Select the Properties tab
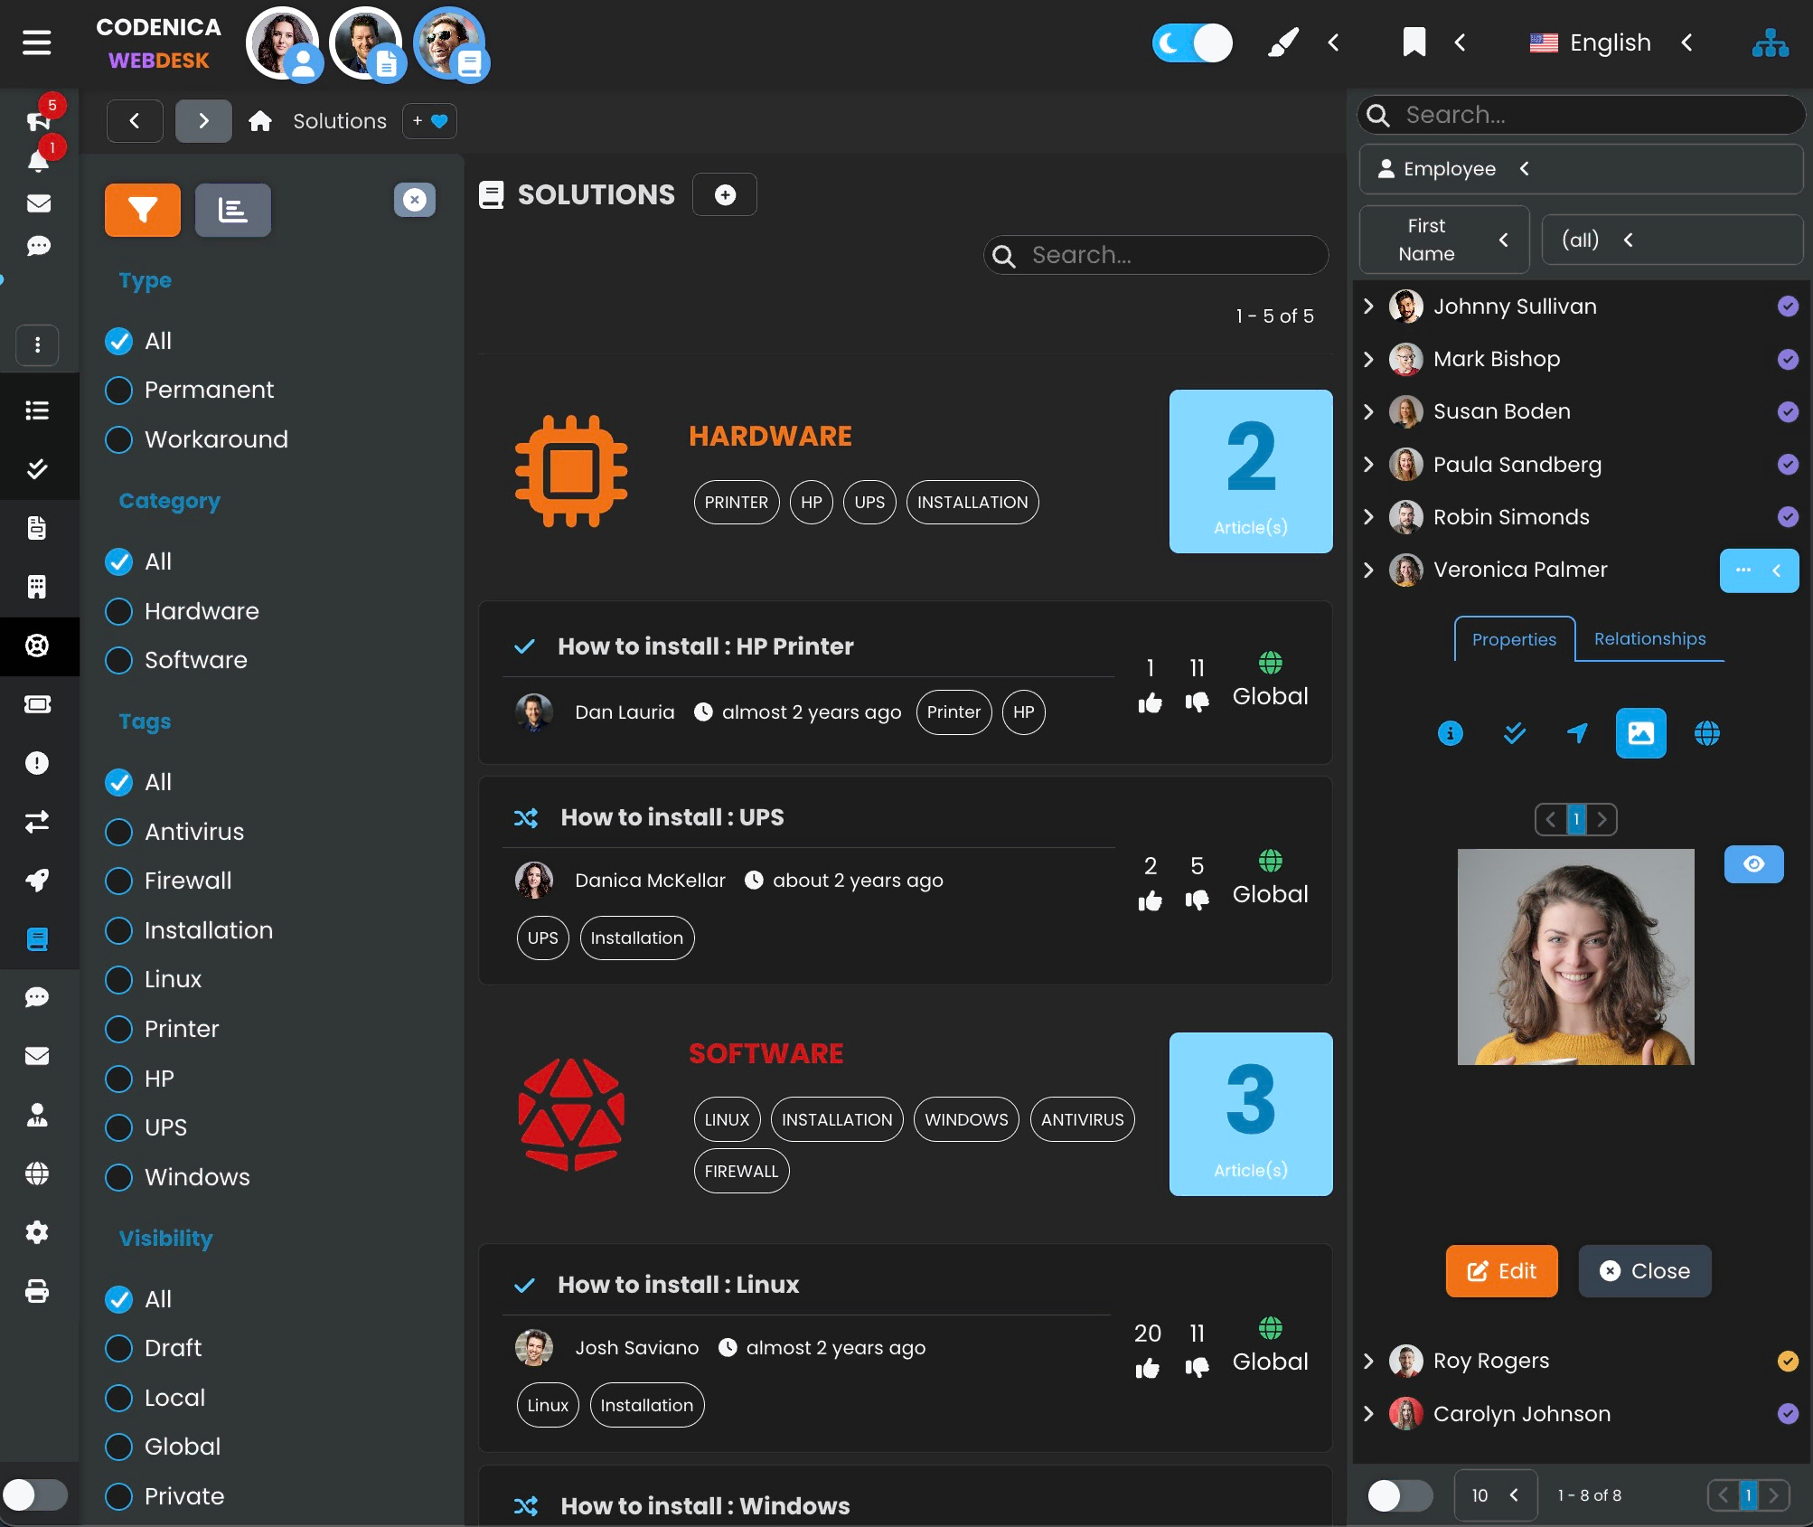 pyautogui.click(x=1513, y=639)
